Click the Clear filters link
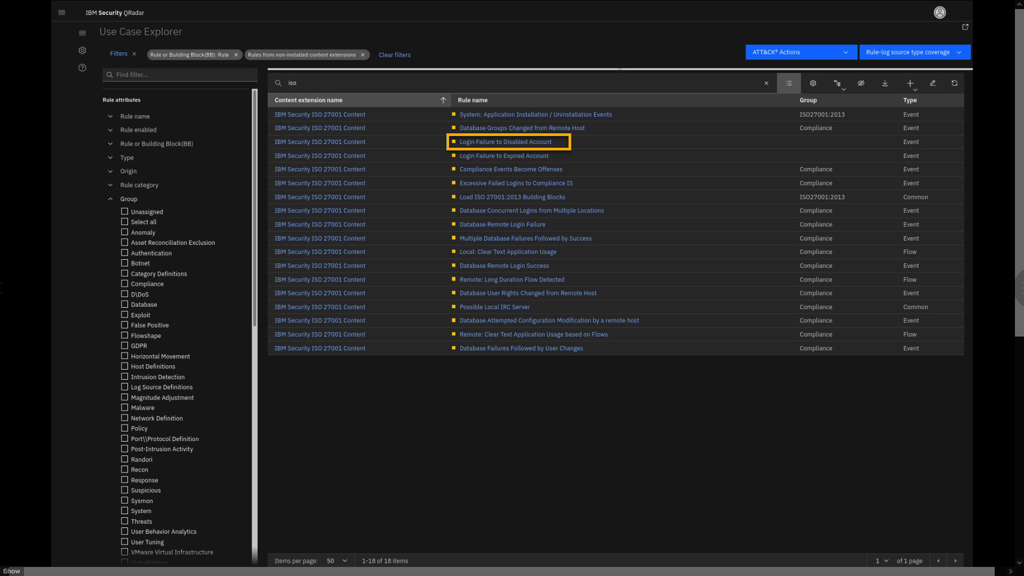 click(x=394, y=55)
